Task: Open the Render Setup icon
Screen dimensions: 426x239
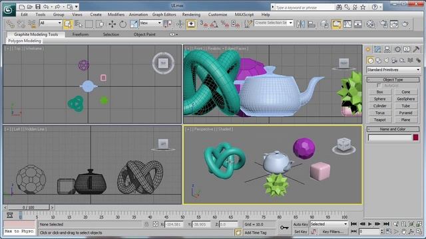Action: 383,24
